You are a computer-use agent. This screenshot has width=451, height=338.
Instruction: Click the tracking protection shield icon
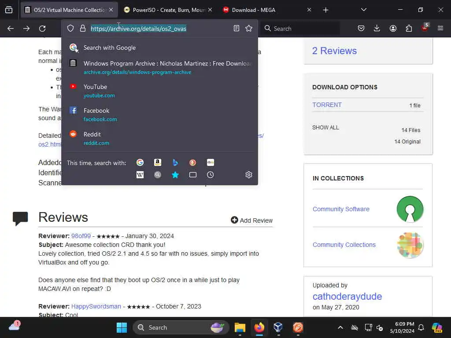tap(70, 29)
